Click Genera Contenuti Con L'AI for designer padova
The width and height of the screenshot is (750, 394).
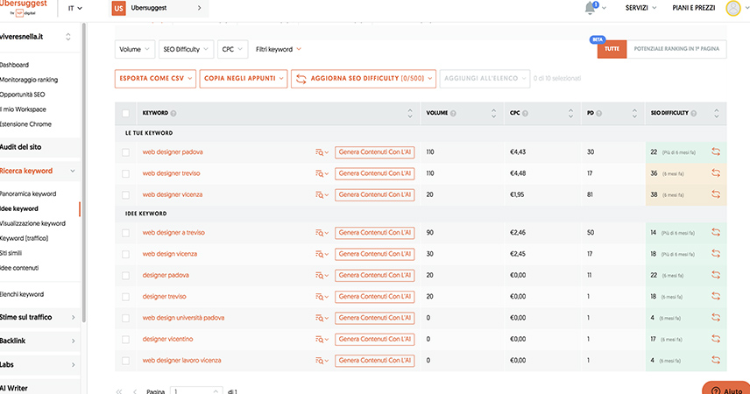[x=375, y=275]
